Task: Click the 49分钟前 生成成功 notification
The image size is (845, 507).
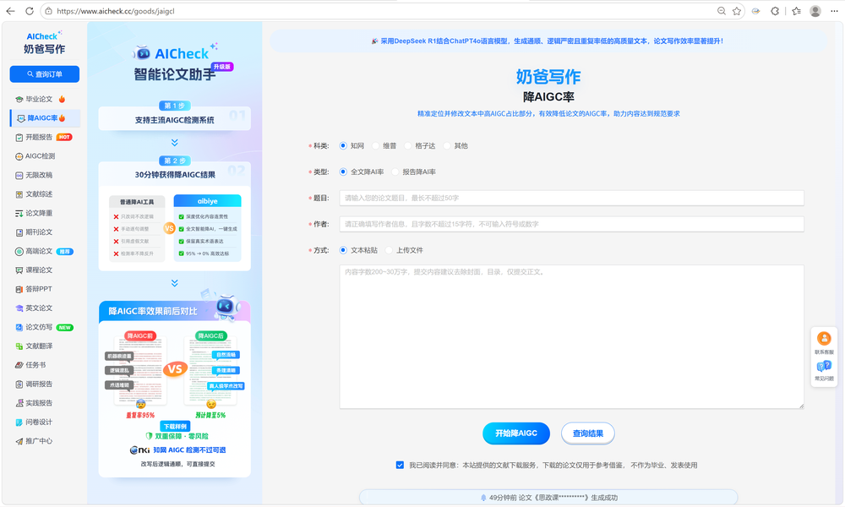Action: tap(548, 498)
